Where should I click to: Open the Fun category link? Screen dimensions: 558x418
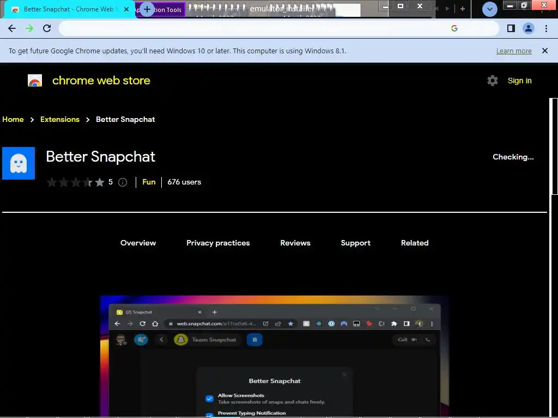click(149, 182)
